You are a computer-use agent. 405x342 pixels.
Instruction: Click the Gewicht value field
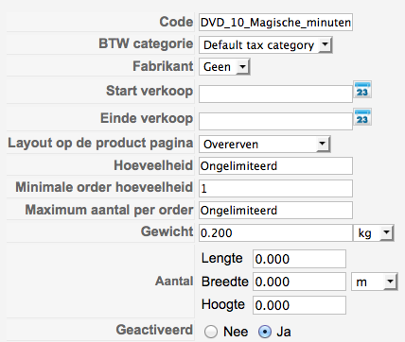click(275, 233)
